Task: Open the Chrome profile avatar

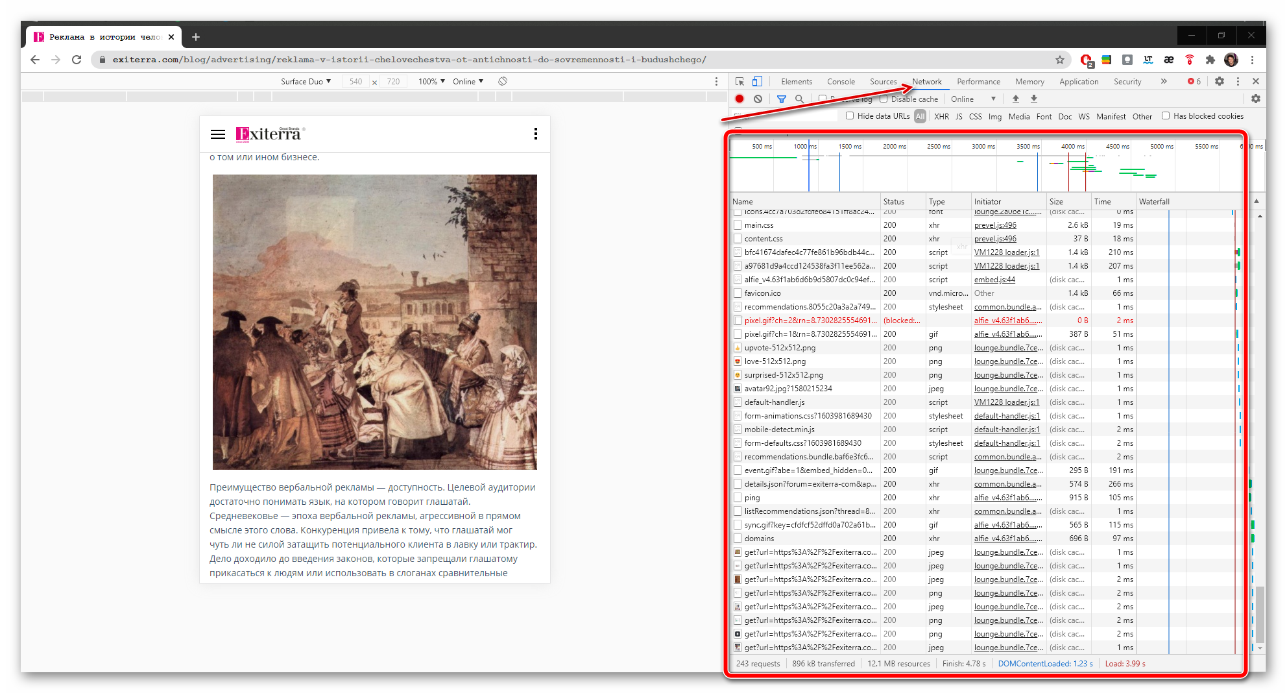Action: point(1231,60)
